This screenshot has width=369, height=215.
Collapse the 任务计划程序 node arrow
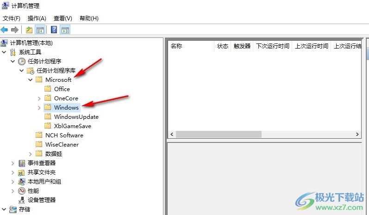click(13, 61)
